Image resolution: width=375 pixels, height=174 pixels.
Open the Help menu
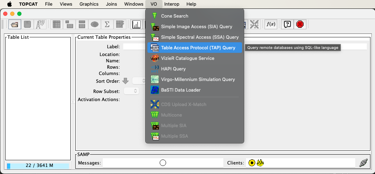[x=191, y=4]
